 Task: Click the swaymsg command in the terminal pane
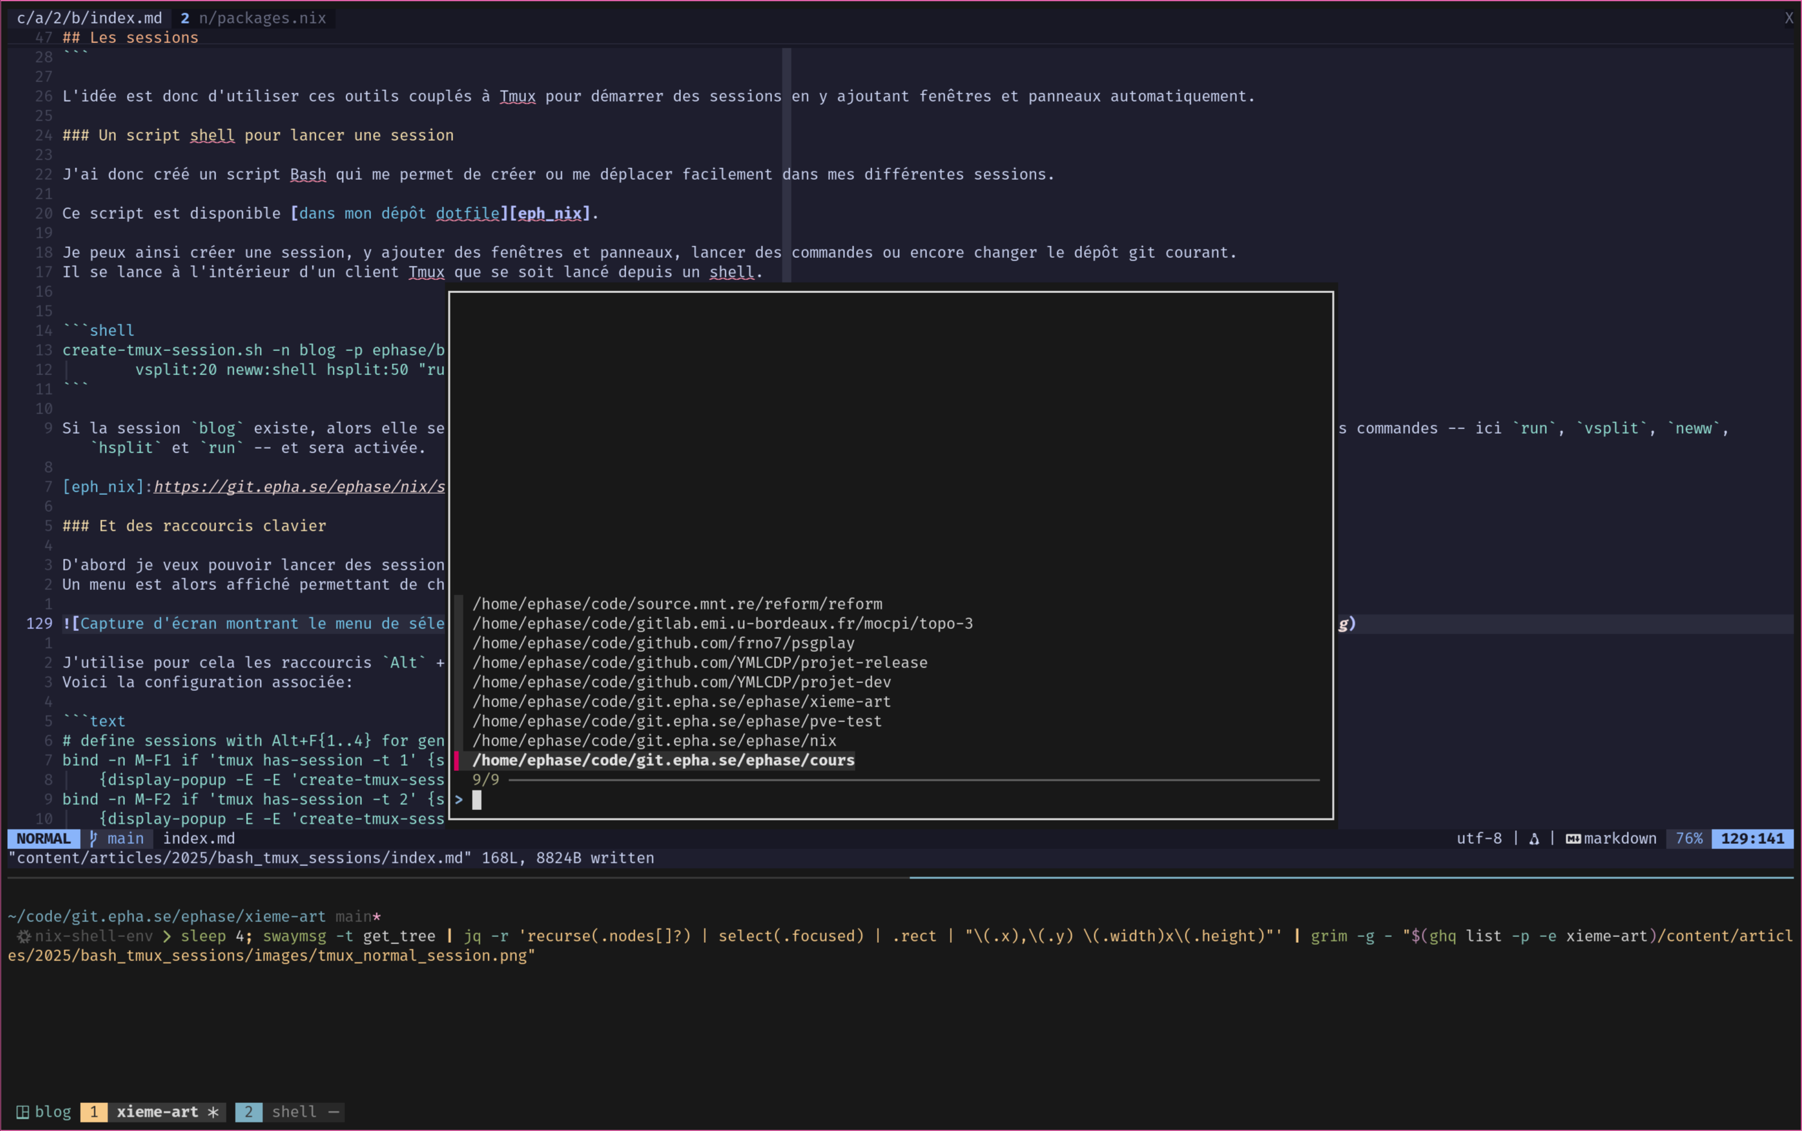[x=295, y=936]
